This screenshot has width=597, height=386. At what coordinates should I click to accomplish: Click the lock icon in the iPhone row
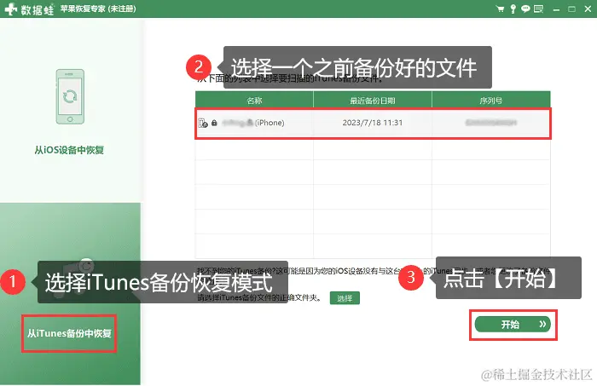click(x=214, y=123)
